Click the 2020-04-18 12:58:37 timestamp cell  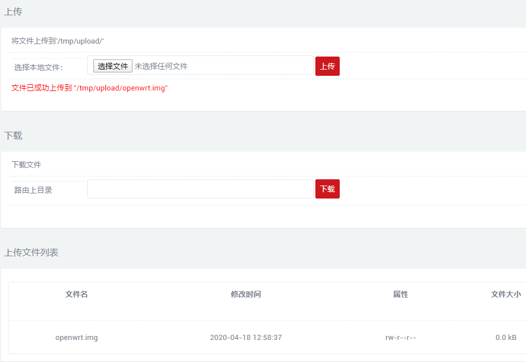[246, 338]
